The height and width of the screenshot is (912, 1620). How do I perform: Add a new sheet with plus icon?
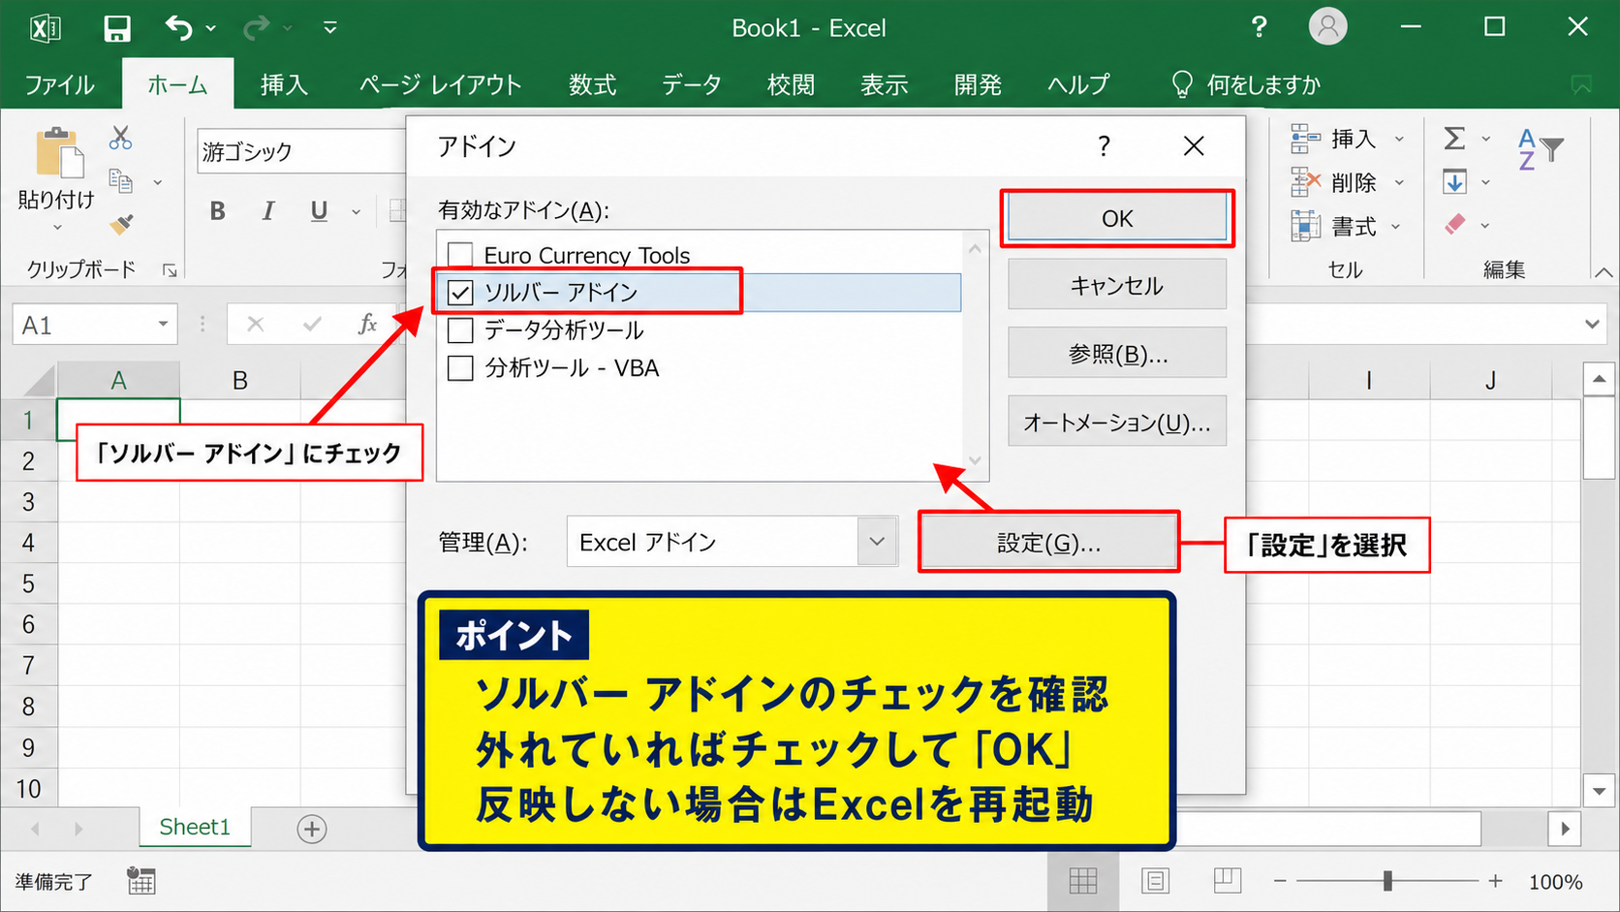(x=312, y=829)
